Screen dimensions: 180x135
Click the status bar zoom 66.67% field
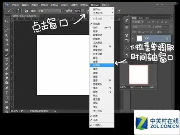click(x=14, y=111)
